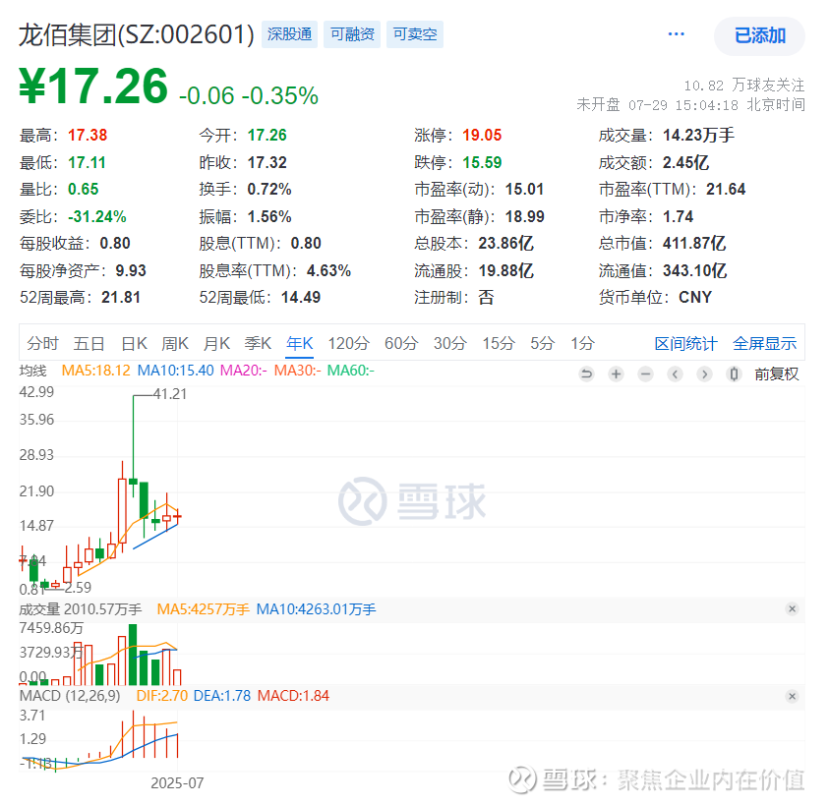Open the 季K chart tab
Image resolution: width=829 pixels, height=805 pixels.
tap(258, 344)
